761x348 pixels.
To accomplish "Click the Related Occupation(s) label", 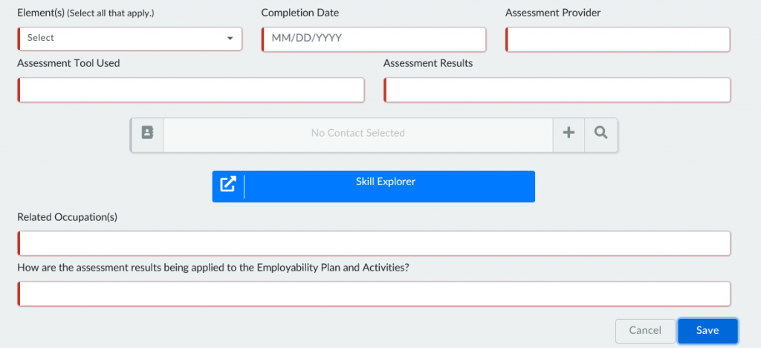I will [68, 217].
